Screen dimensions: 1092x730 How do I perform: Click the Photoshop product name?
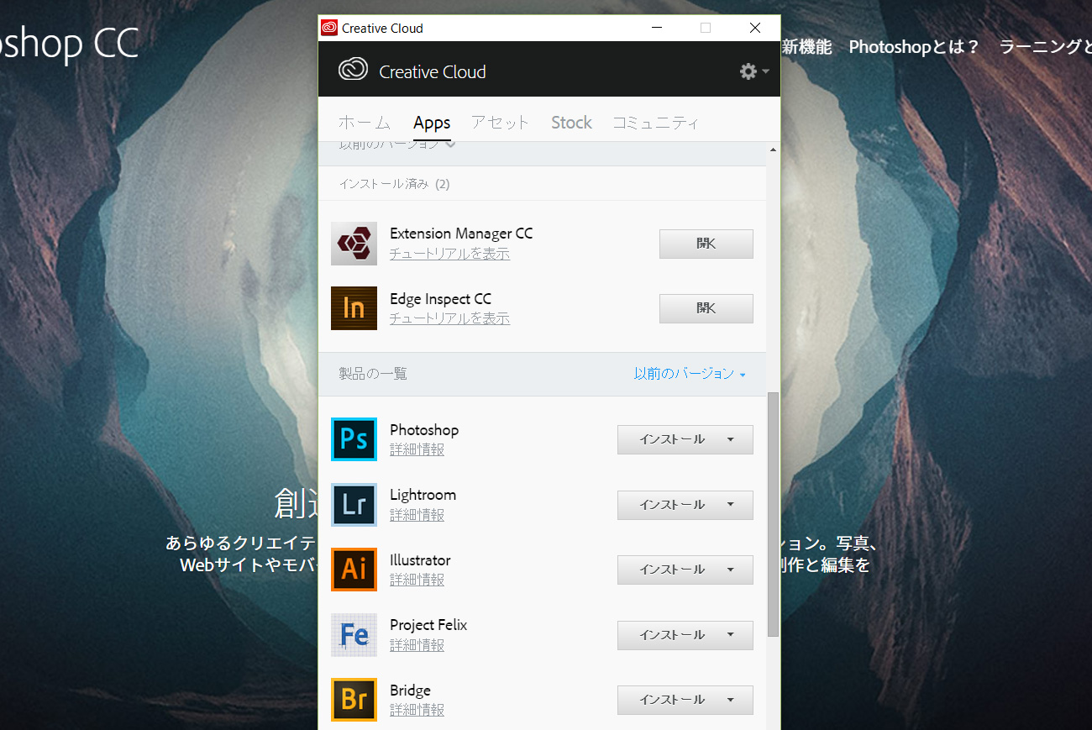424,430
